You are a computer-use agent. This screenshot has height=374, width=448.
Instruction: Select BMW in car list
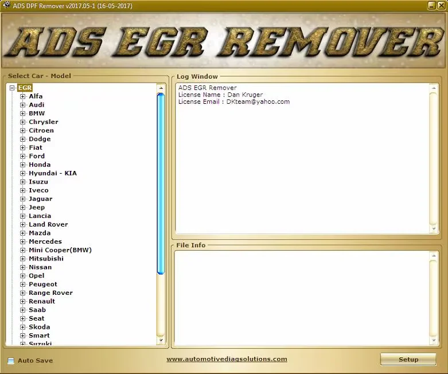pos(37,114)
